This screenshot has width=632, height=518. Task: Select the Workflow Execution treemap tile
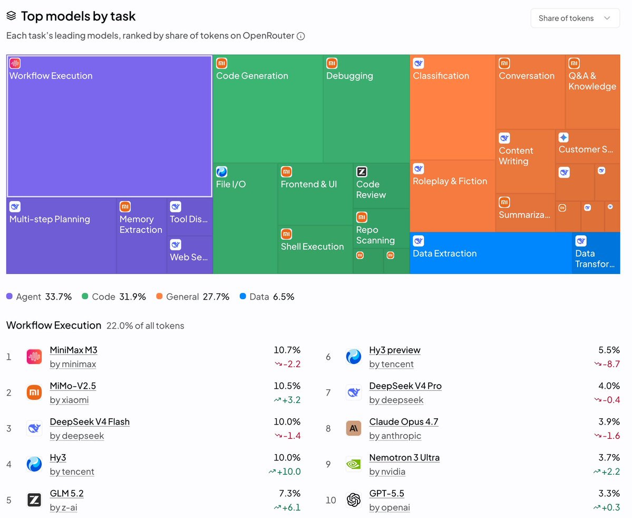coord(109,126)
